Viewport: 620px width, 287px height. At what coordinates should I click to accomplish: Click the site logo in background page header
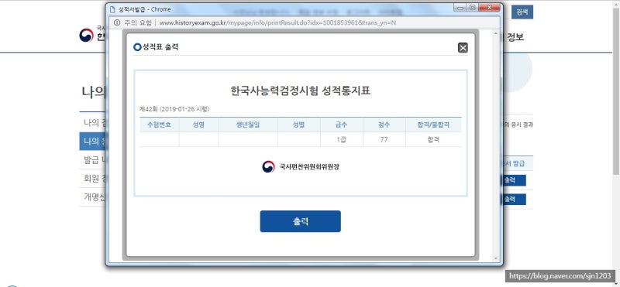[x=86, y=35]
